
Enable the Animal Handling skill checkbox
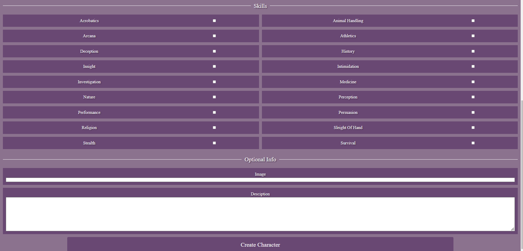(x=473, y=21)
